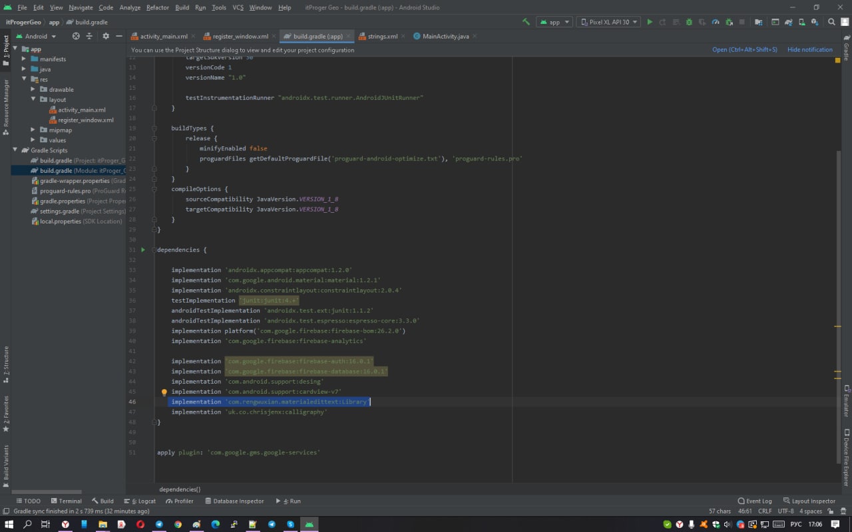Open the Windows taskbar search
Screen dimensions: 852x532
pos(27,524)
